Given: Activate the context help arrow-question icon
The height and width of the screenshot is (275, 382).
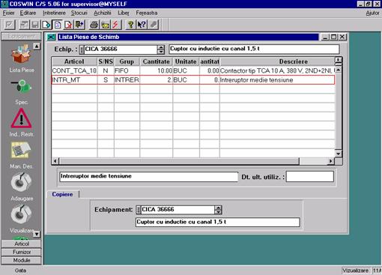Looking at the screenshot, I should (142, 25).
